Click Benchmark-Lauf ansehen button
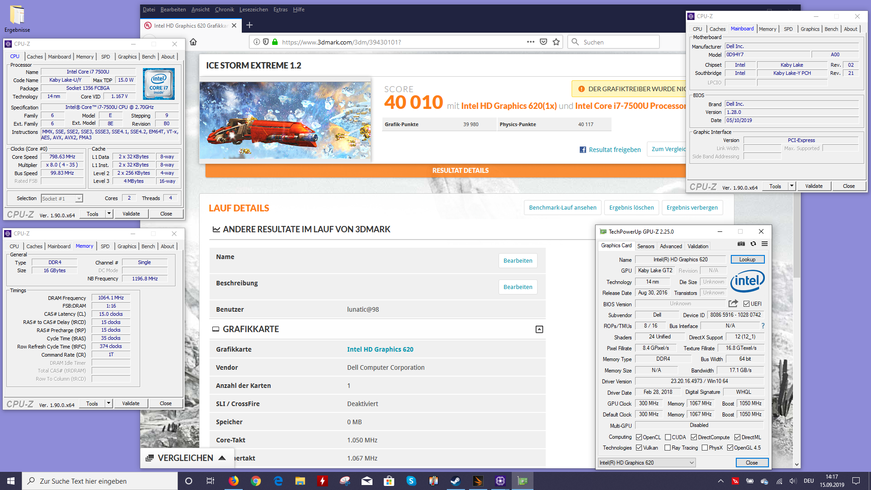 (563, 207)
